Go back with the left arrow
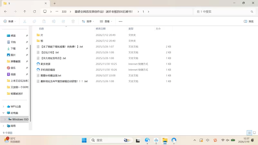The height and width of the screenshot is (145, 258). coord(5,12)
